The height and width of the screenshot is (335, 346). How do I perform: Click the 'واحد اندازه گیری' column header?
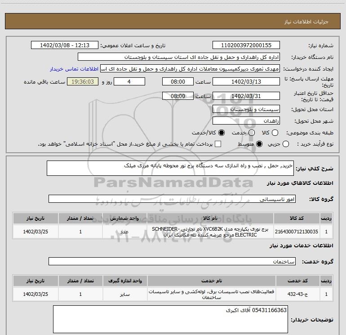click(x=125, y=281)
